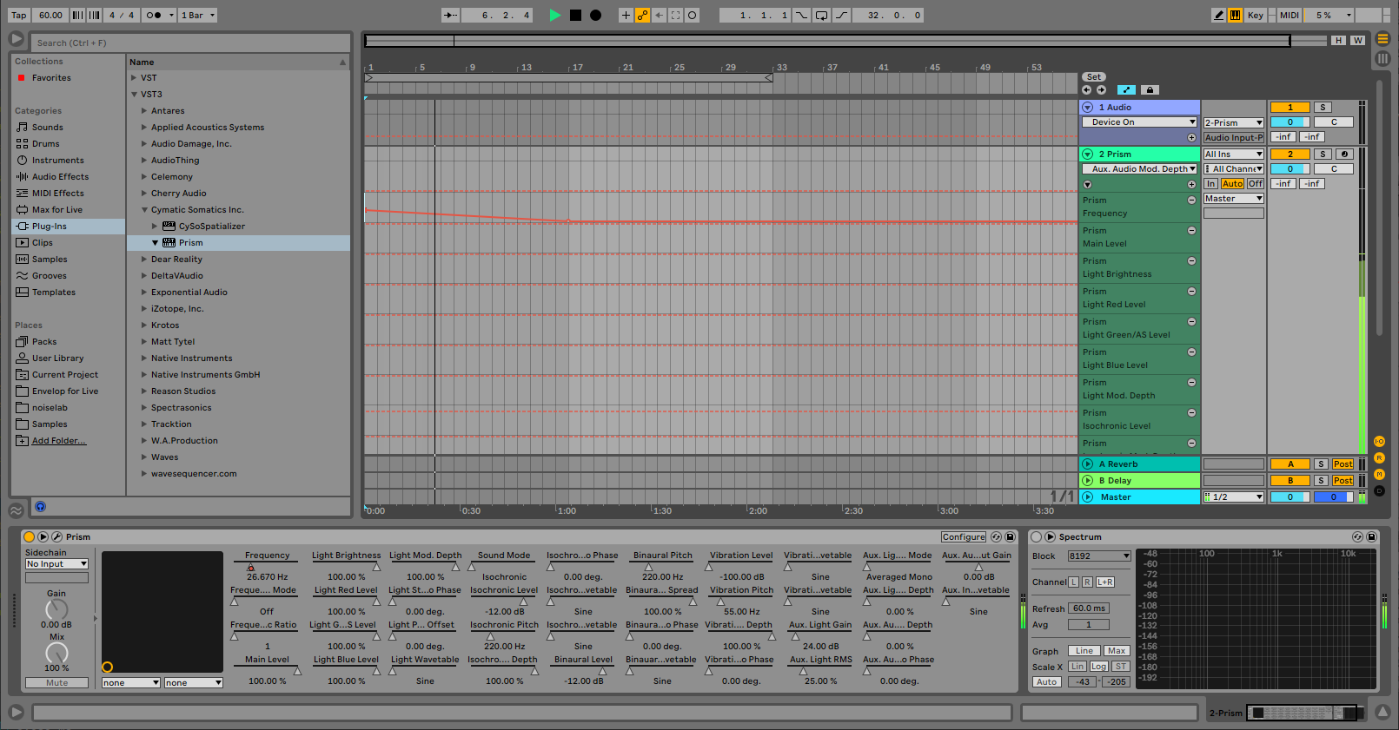1399x730 pixels.
Task: Click the Stop transport button
Action: (x=575, y=15)
